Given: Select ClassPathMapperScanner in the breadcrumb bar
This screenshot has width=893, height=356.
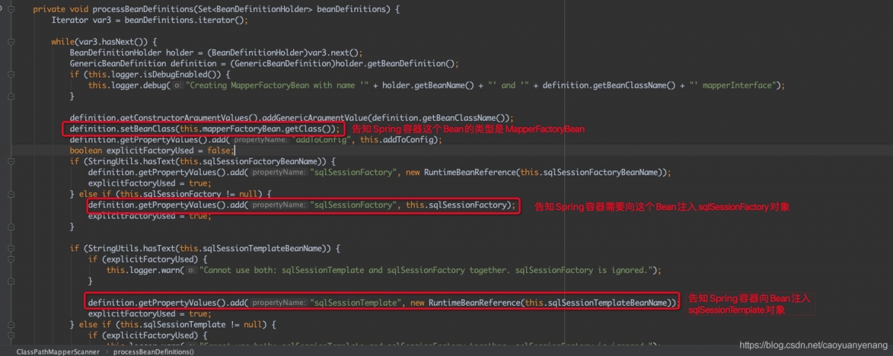Looking at the screenshot, I should [58, 351].
